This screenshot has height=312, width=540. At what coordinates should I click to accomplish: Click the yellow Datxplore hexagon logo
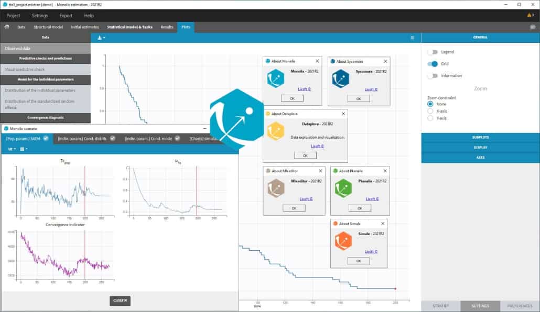[276, 131]
